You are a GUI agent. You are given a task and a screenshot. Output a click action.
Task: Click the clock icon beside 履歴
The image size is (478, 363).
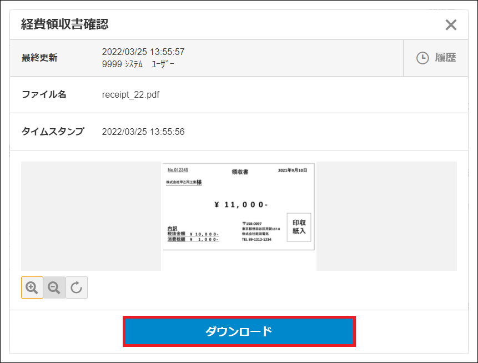click(422, 58)
